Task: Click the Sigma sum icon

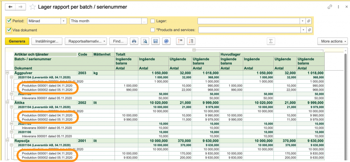Action: (271, 41)
